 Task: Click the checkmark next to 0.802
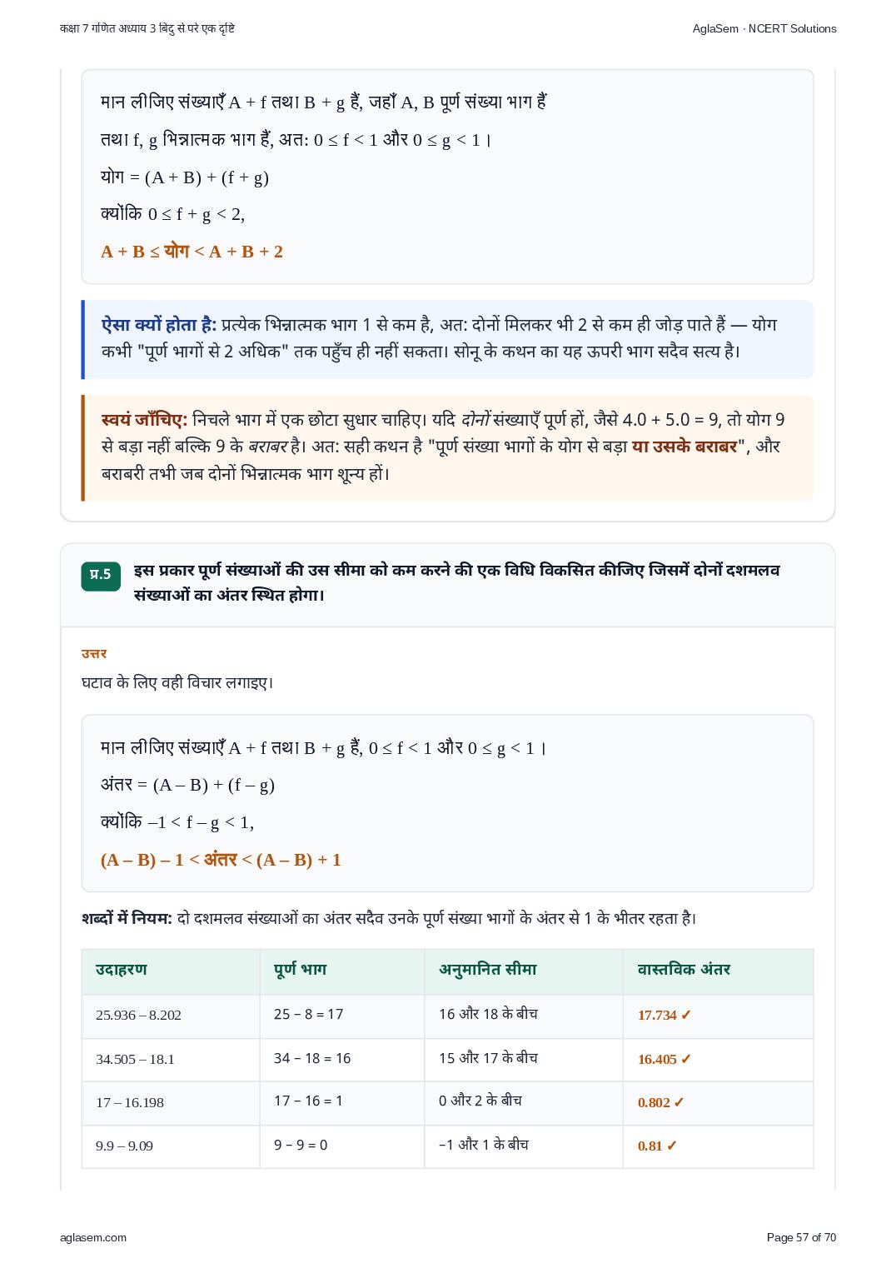(679, 1102)
